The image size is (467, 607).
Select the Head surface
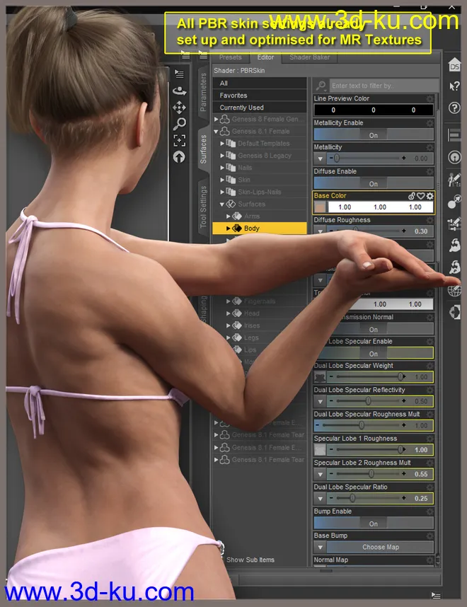coord(252,313)
